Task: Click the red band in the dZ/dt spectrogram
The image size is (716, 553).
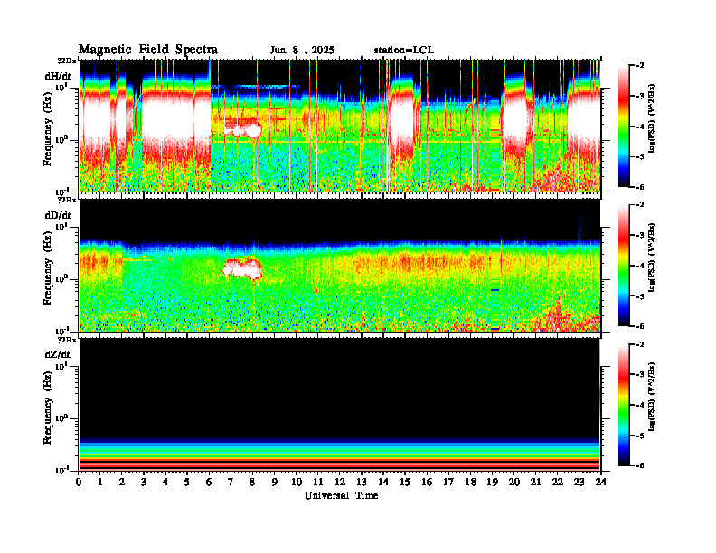Action: (x=340, y=464)
